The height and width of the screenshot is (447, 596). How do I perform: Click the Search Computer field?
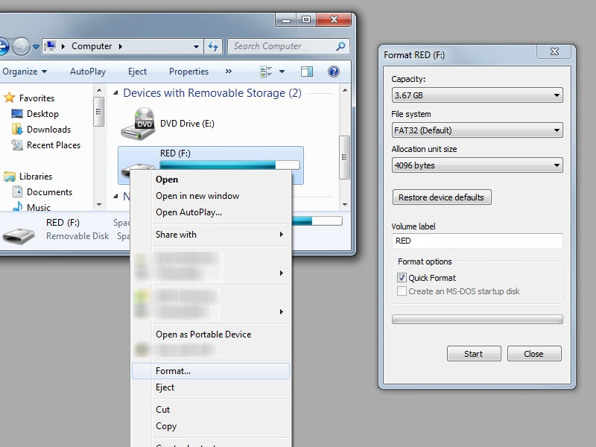(x=288, y=46)
